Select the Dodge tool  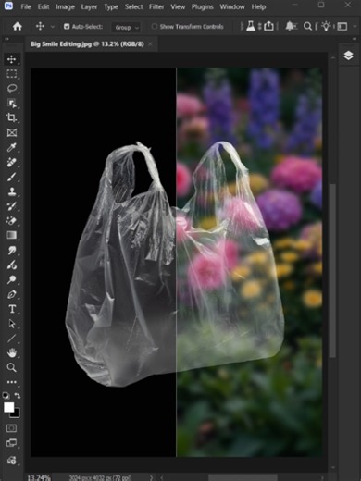12,279
